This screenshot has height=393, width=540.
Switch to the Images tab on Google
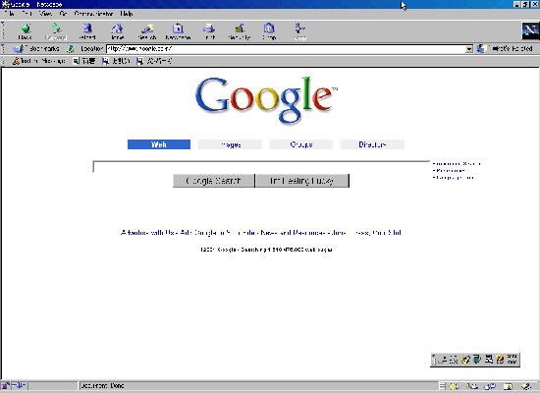click(x=231, y=144)
